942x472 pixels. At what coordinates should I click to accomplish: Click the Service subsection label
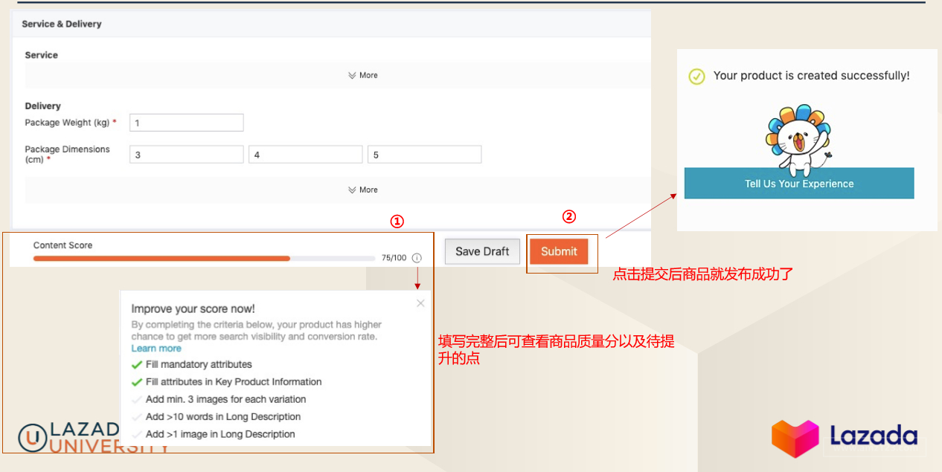point(41,55)
